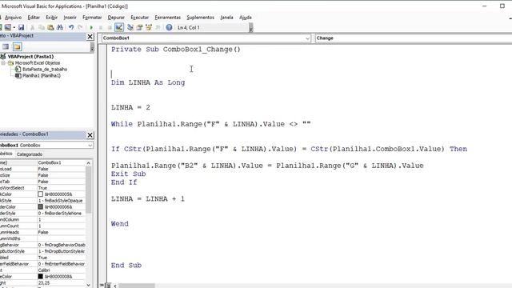Open the Inserir menu

pos(70,18)
